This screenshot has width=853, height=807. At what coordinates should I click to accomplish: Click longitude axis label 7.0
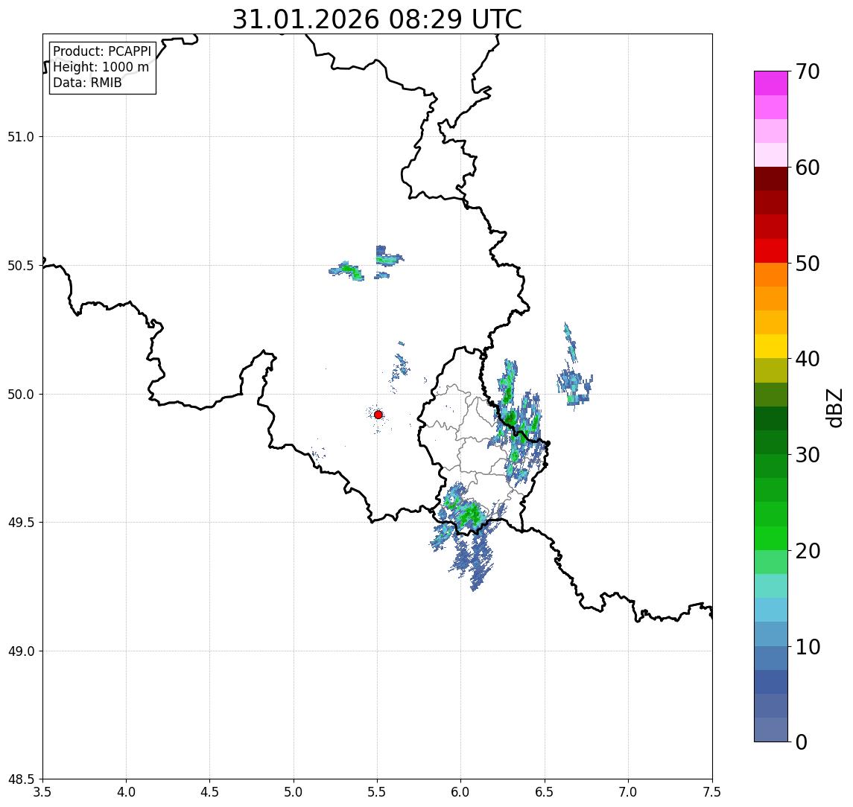[629, 792]
